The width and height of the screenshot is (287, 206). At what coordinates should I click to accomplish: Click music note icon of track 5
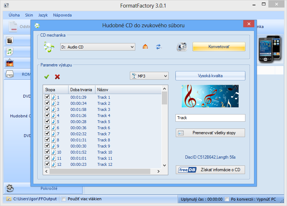(x=53, y=121)
